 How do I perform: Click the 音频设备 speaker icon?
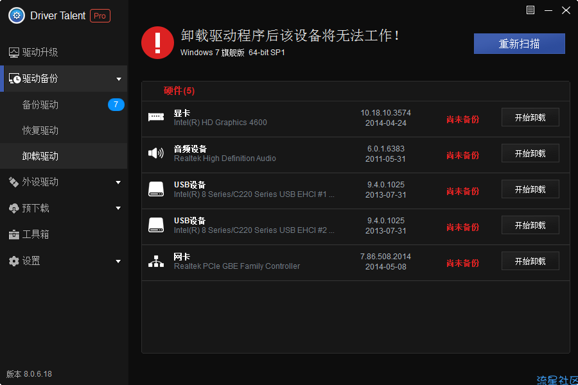pyautogui.click(x=156, y=153)
